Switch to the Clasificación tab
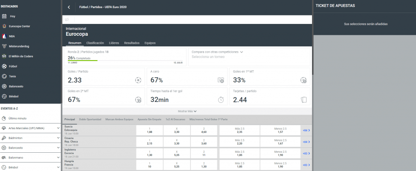The height and width of the screenshot is (171, 416). pos(95,43)
